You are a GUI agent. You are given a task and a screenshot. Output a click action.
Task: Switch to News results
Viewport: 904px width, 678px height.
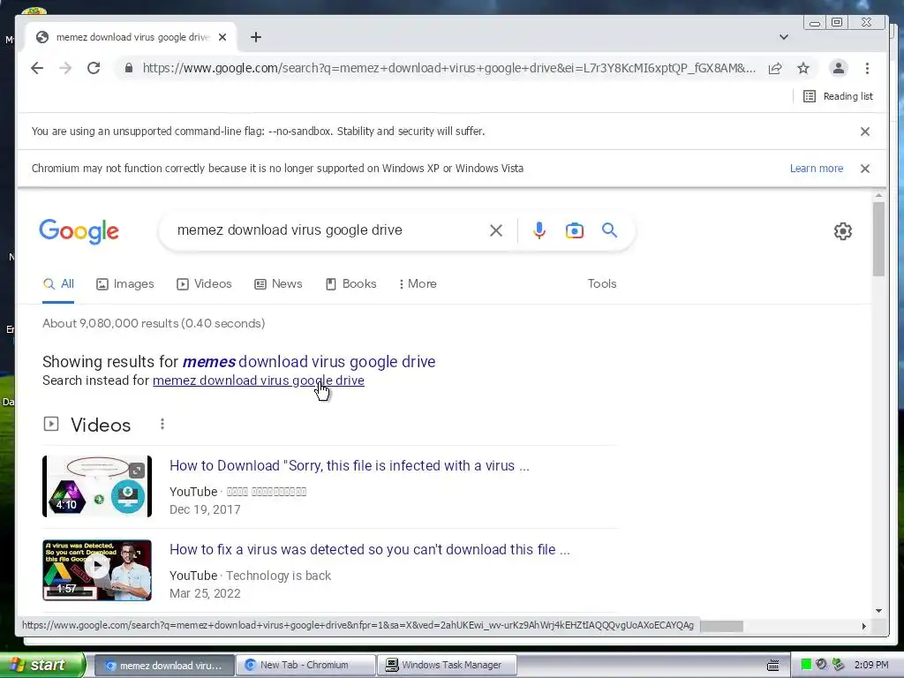[278, 283]
